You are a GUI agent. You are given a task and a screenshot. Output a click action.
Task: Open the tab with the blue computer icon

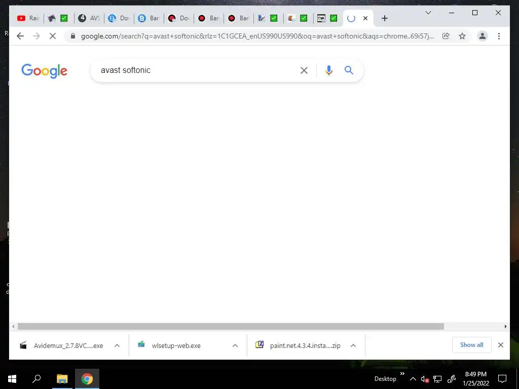268,18
